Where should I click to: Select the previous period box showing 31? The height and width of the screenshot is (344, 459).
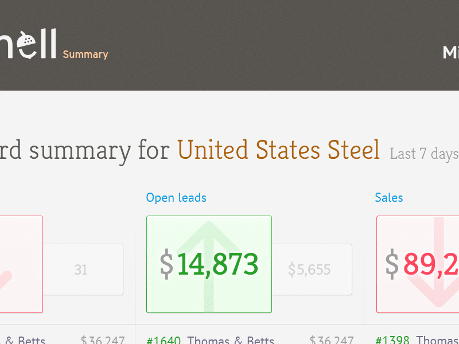pyautogui.click(x=83, y=269)
